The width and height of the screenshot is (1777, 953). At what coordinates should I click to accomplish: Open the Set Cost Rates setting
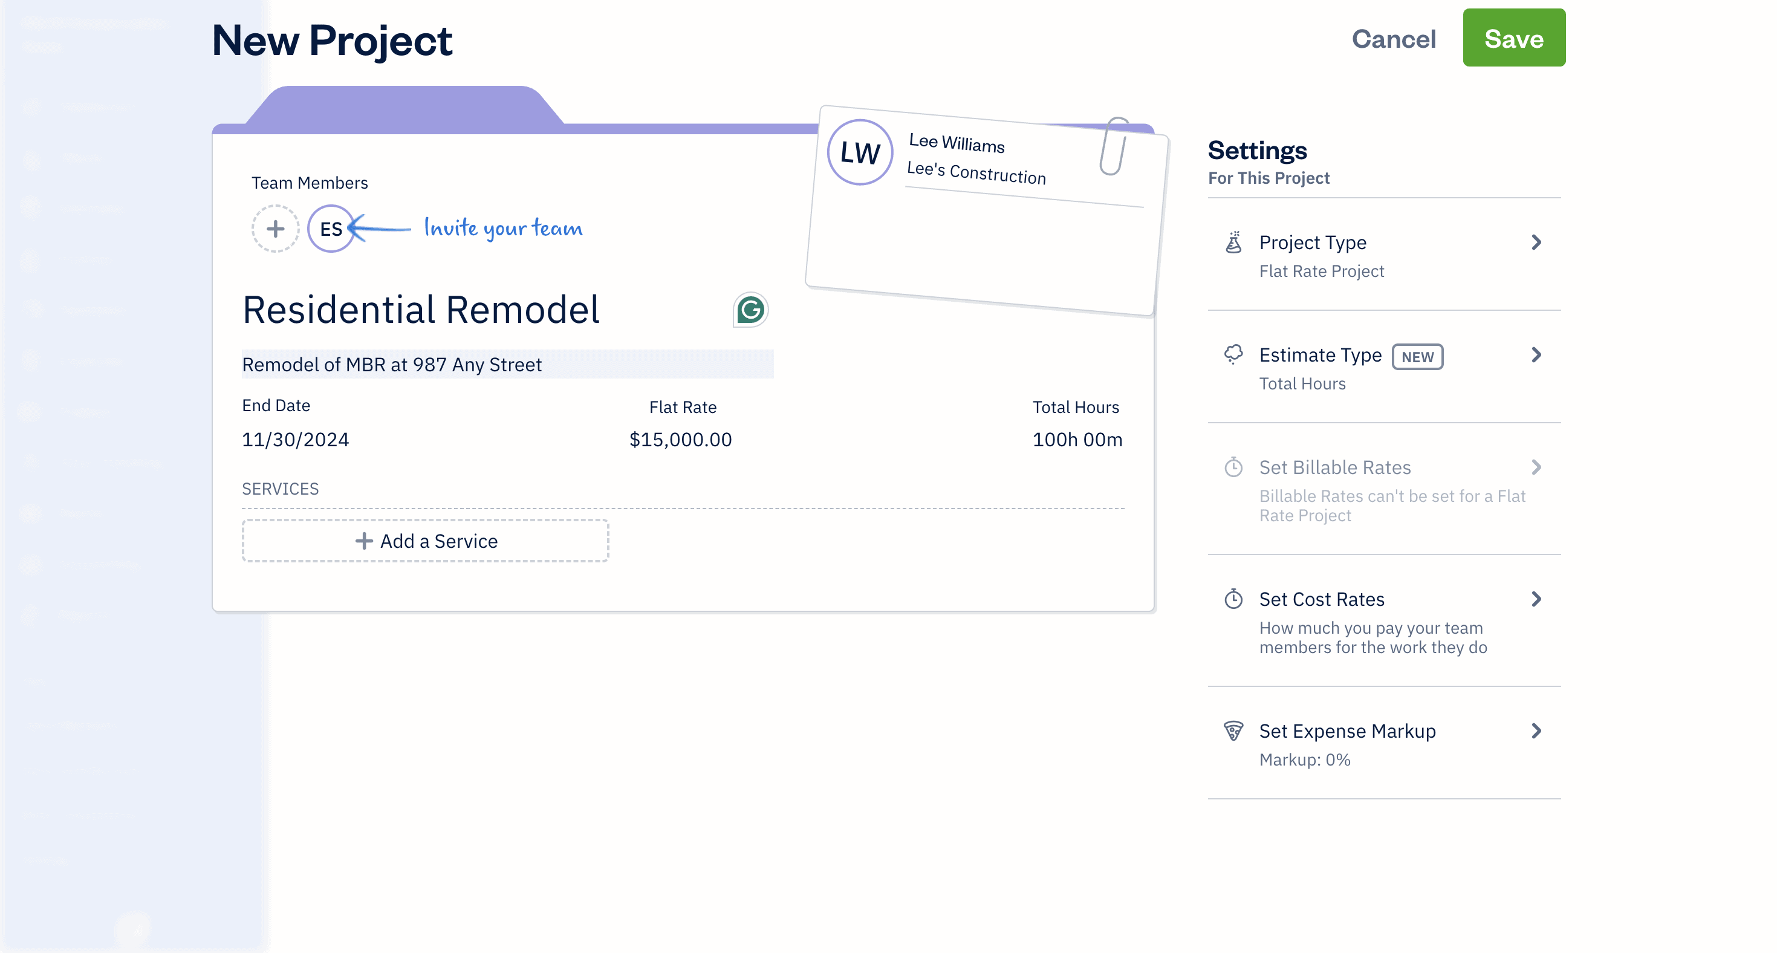1384,621
